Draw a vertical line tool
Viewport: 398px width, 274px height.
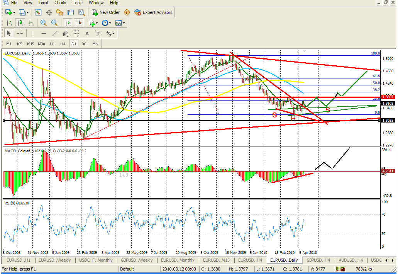33,33
